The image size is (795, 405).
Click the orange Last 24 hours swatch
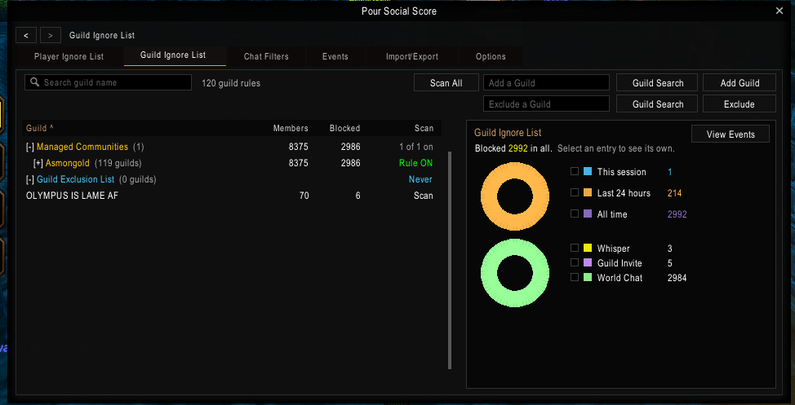click(x=588, y=192)
